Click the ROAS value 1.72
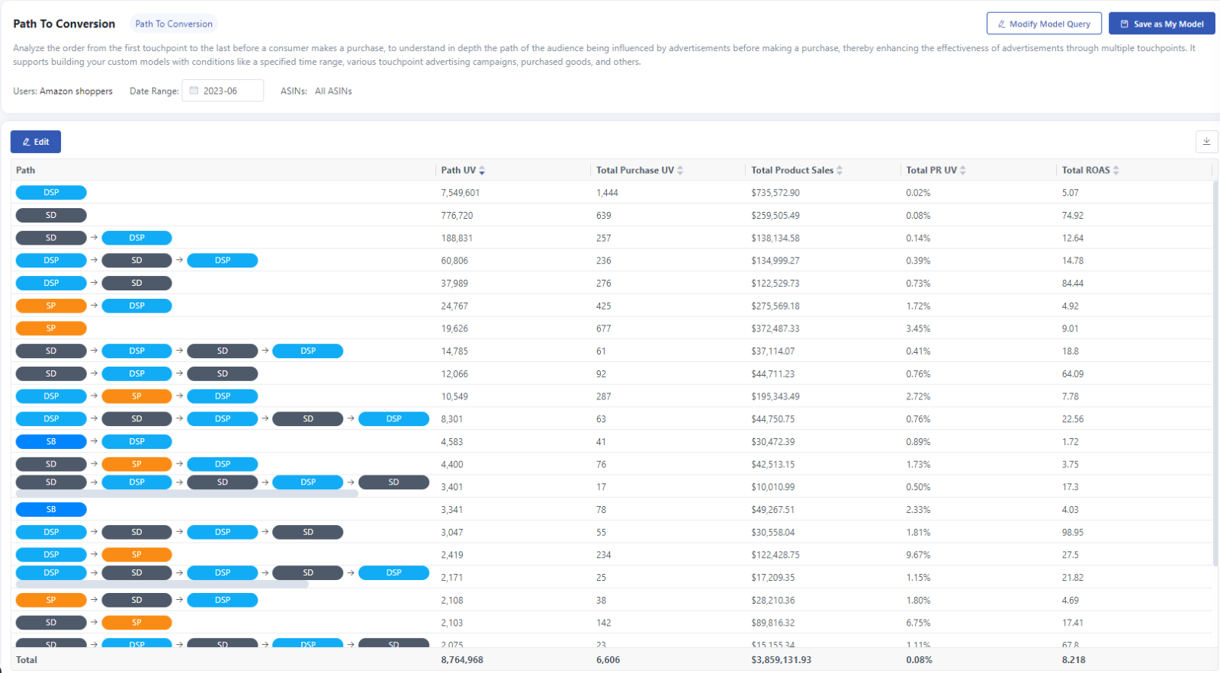The height and width of the screenshot is (673, 1220). pyautogui.click(x=1071, y=442)
